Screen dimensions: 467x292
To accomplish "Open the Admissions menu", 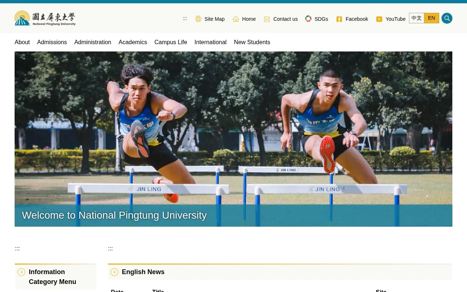I will [x=52, y=42].
